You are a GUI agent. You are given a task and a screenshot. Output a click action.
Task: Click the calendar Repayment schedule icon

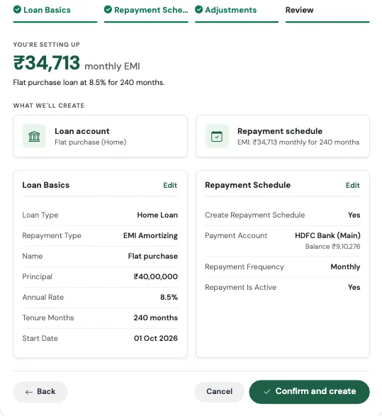click(x=217, y=136)
